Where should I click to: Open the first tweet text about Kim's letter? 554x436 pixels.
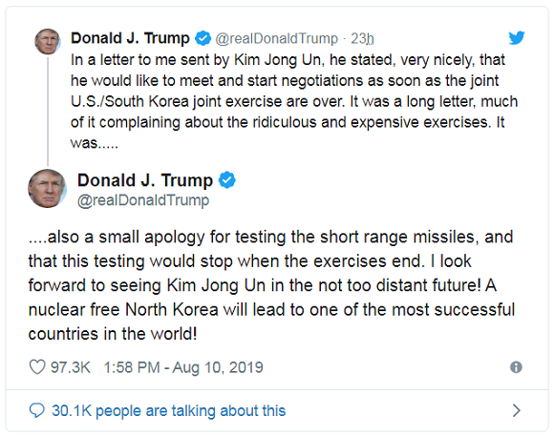(x=294, y=101)
